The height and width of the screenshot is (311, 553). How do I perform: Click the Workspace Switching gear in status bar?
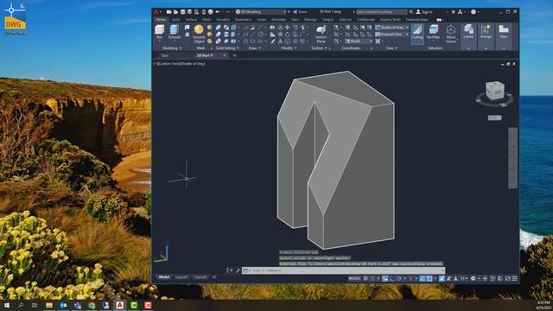[474, 278]
